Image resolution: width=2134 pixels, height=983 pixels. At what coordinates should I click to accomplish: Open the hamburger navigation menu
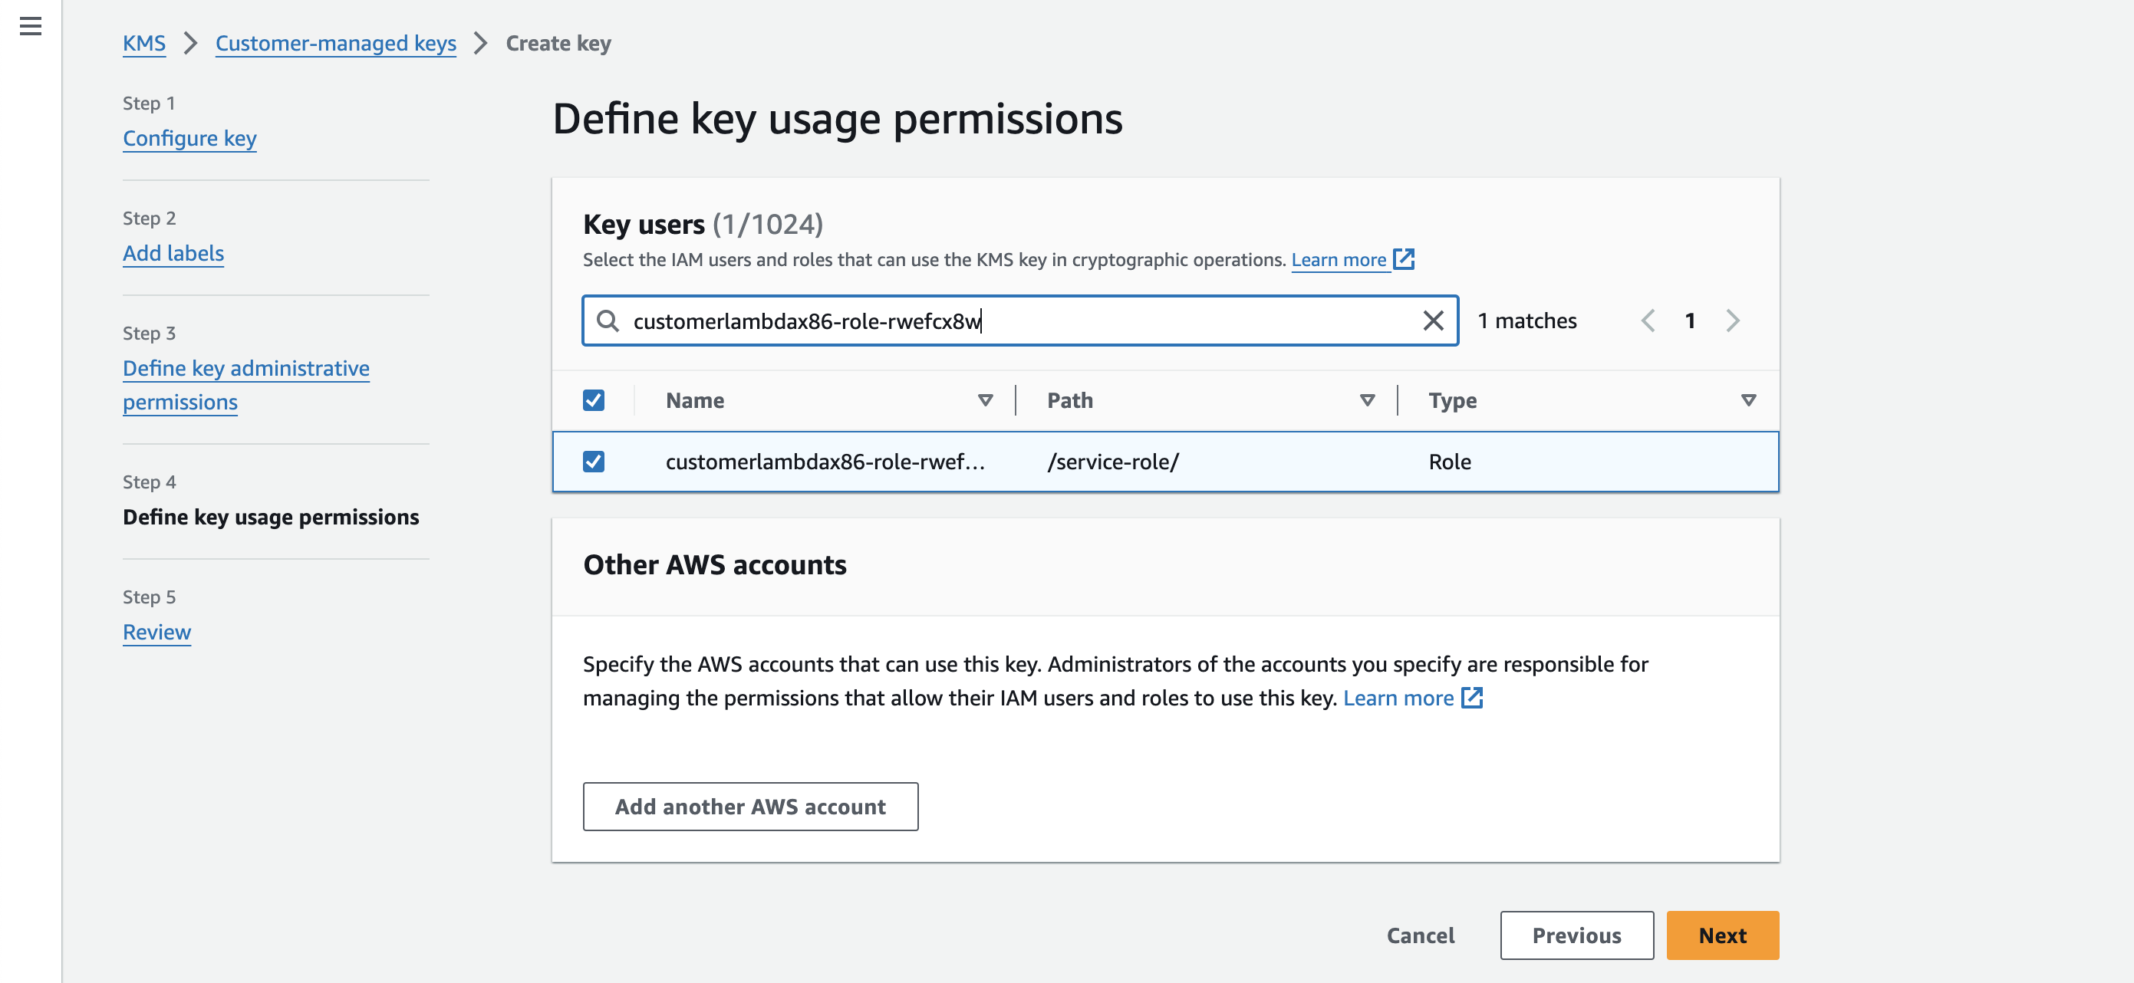[31, 27]
